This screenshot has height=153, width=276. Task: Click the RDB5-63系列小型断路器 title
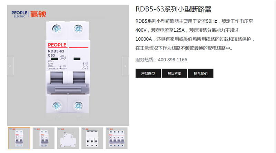click(174, 9)
